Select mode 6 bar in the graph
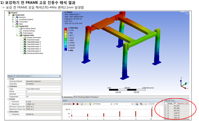 pyautogui.click(x=152, y=112)
